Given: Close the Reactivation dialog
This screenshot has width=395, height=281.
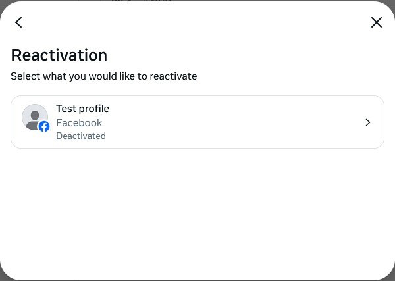Looking at the screenshot, I should [377, 22].
